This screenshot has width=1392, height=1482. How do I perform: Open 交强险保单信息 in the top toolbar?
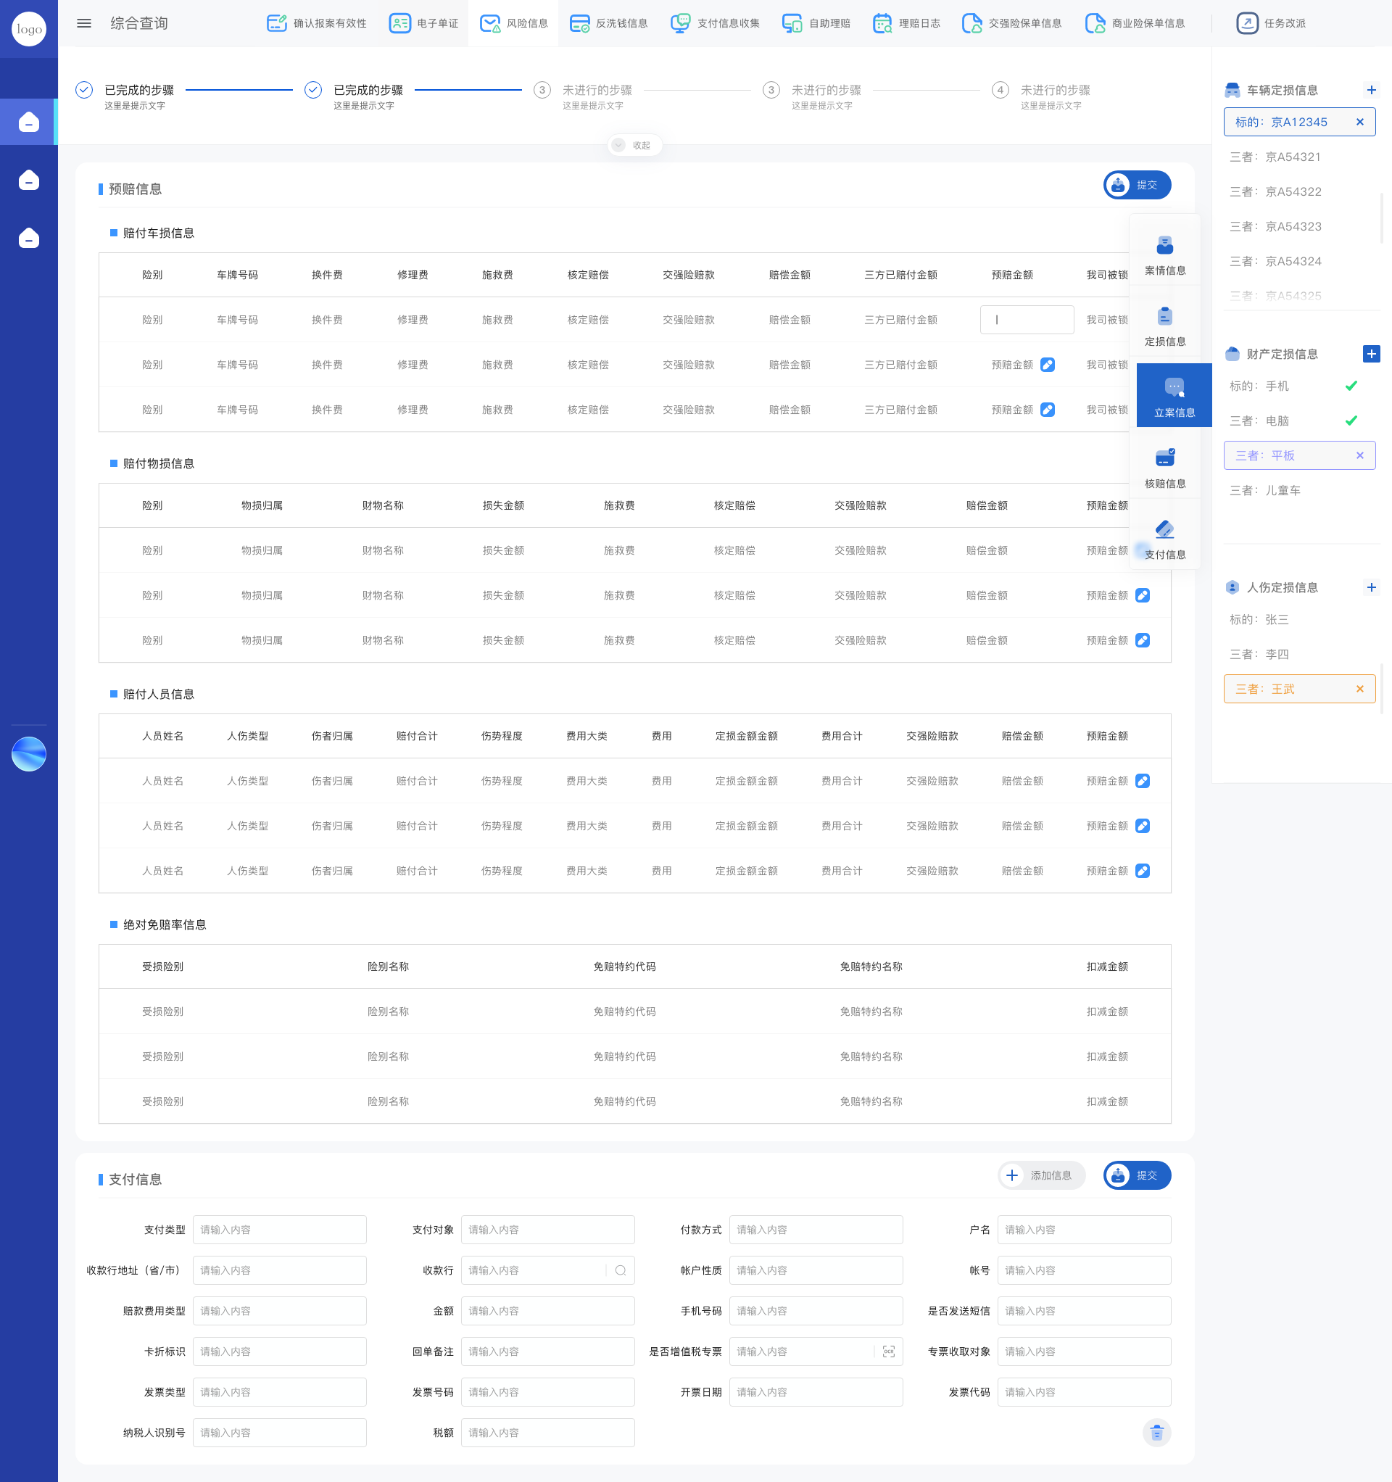click(x=1012, y=23)
